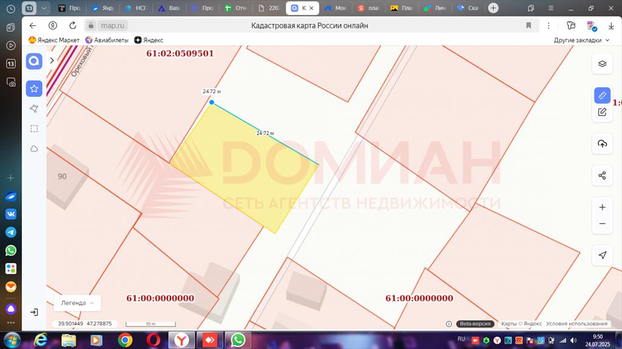Open Alice assistant in browser sidebar
This screenshot has height=349, width=622.
click(11, 308)
